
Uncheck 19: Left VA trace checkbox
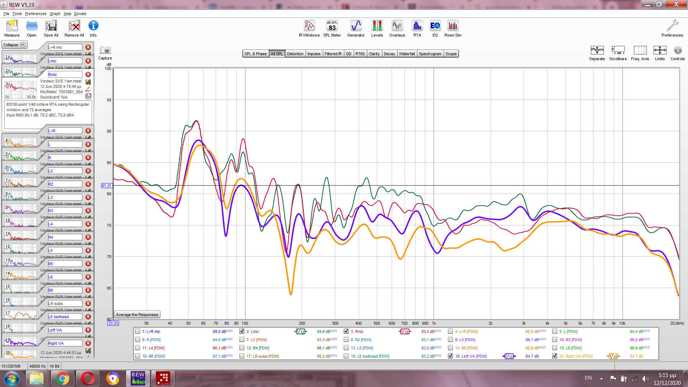(x=450, y=356)
